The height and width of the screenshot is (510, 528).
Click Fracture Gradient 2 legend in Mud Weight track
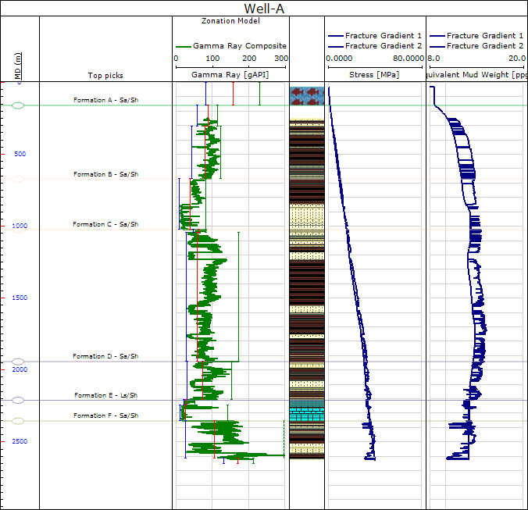click(484, 46)
